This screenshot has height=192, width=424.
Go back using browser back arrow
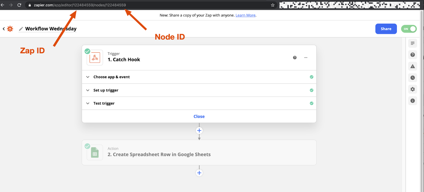[x=2, y=5]
